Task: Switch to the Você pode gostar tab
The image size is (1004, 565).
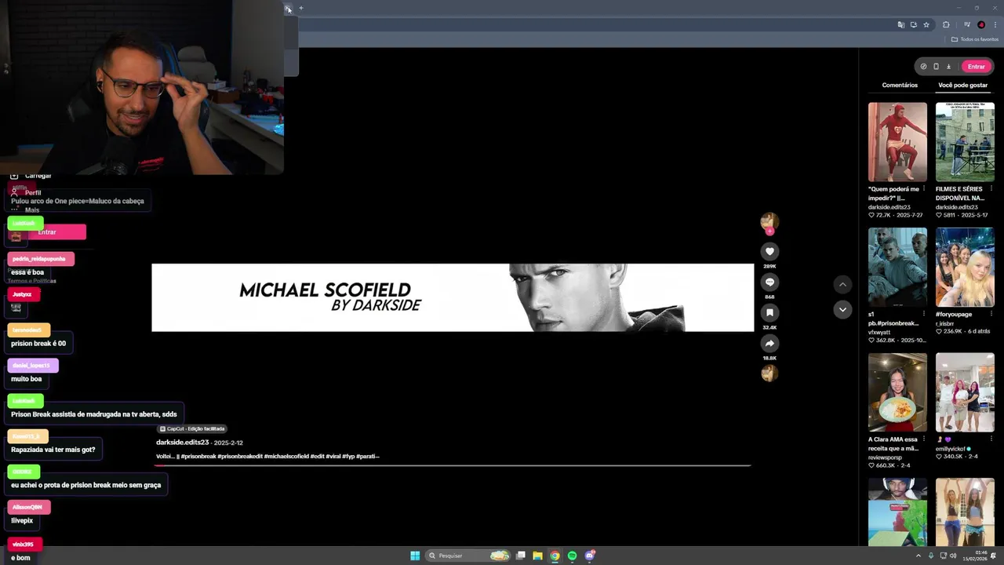Action: [x=963, y=85]
